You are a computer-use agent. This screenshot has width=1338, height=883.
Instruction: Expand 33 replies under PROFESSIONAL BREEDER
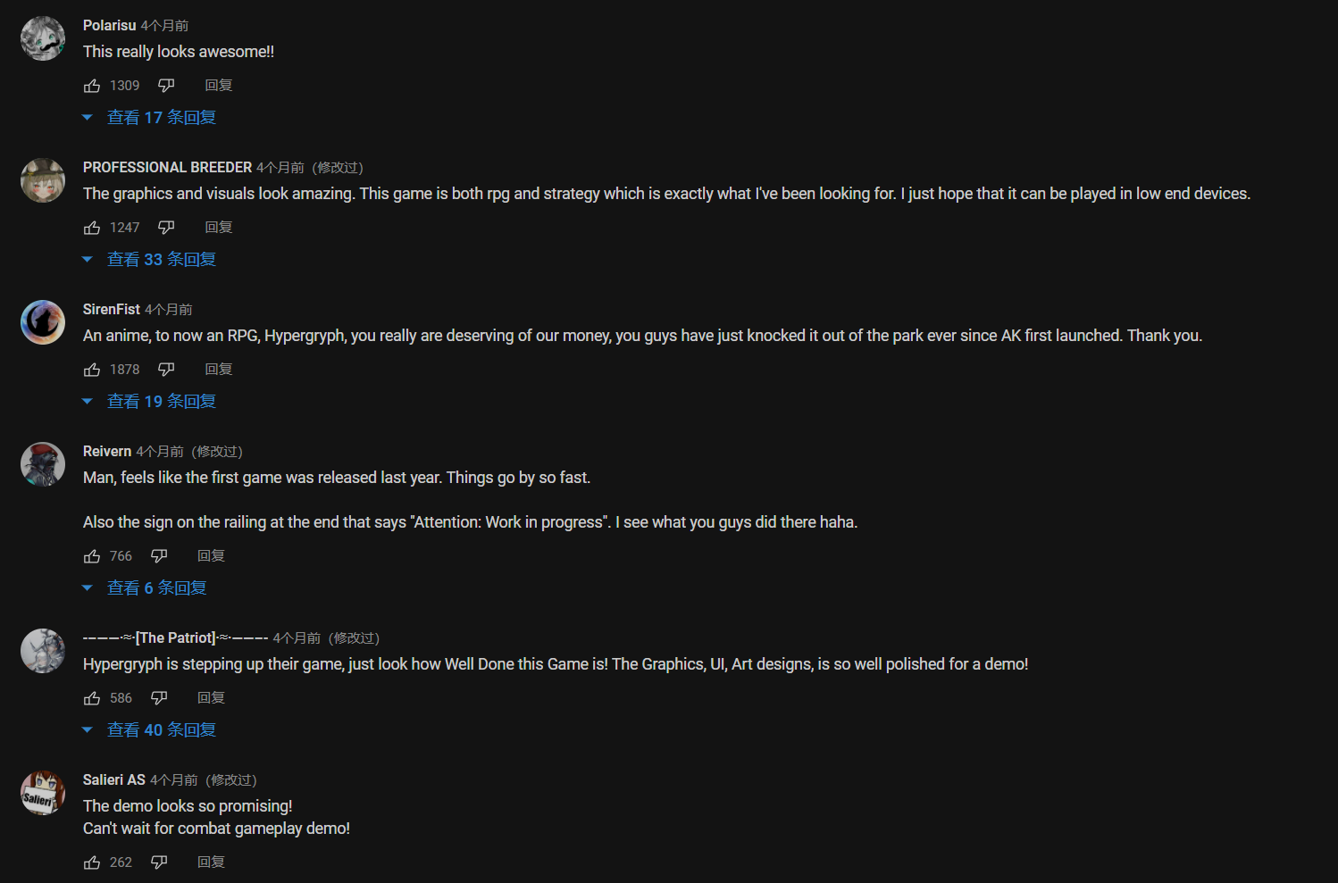coord(149,260)
